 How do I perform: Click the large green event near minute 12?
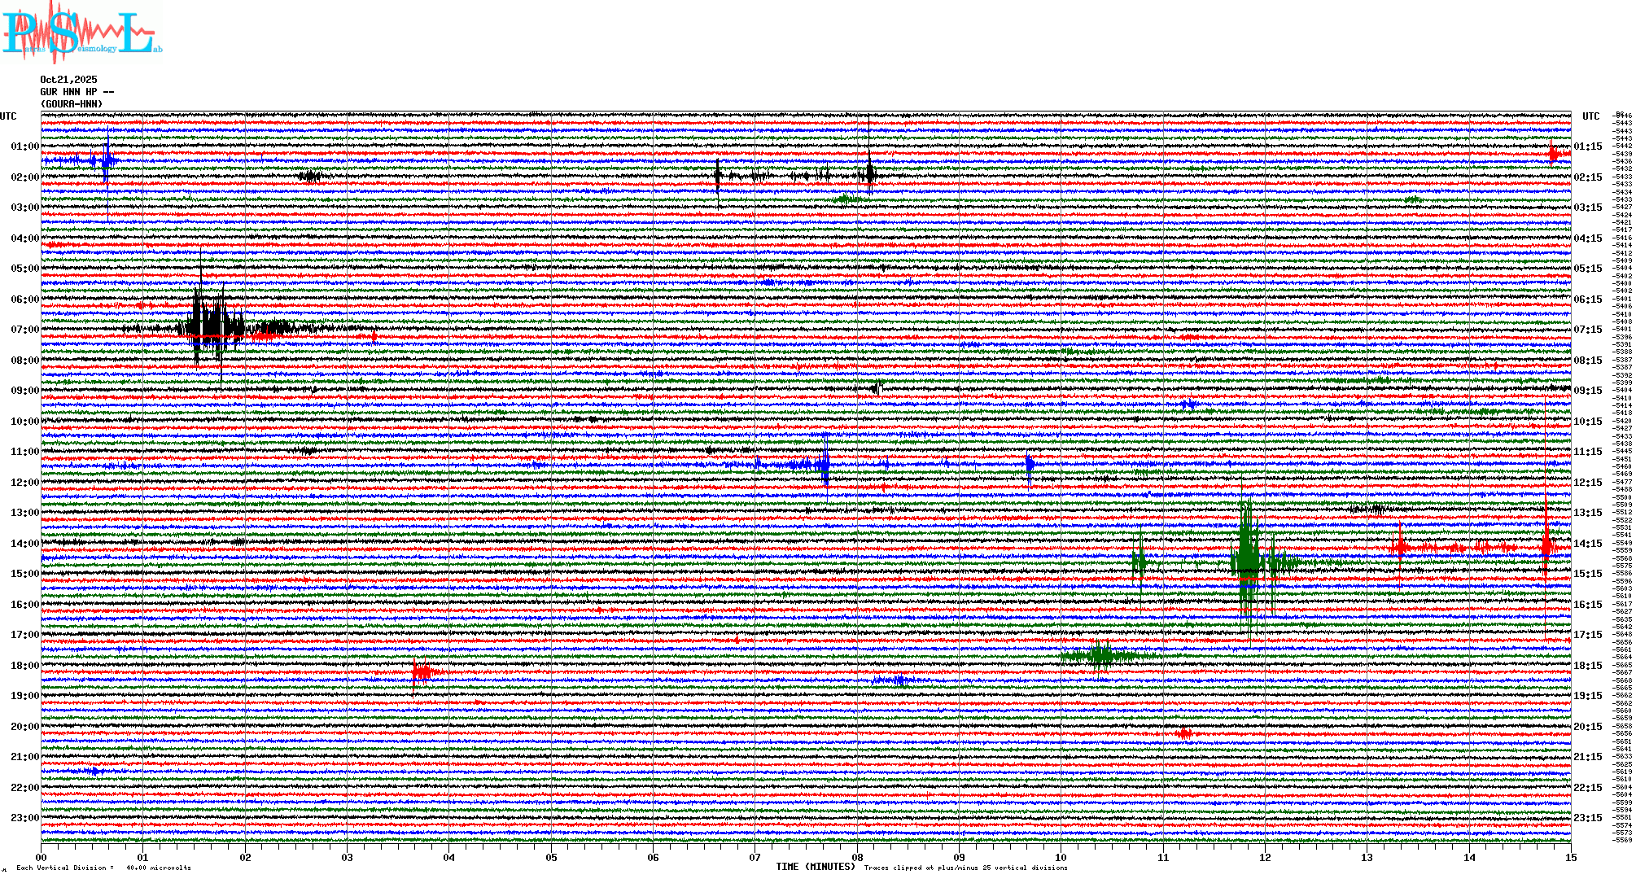(1247, 562)
